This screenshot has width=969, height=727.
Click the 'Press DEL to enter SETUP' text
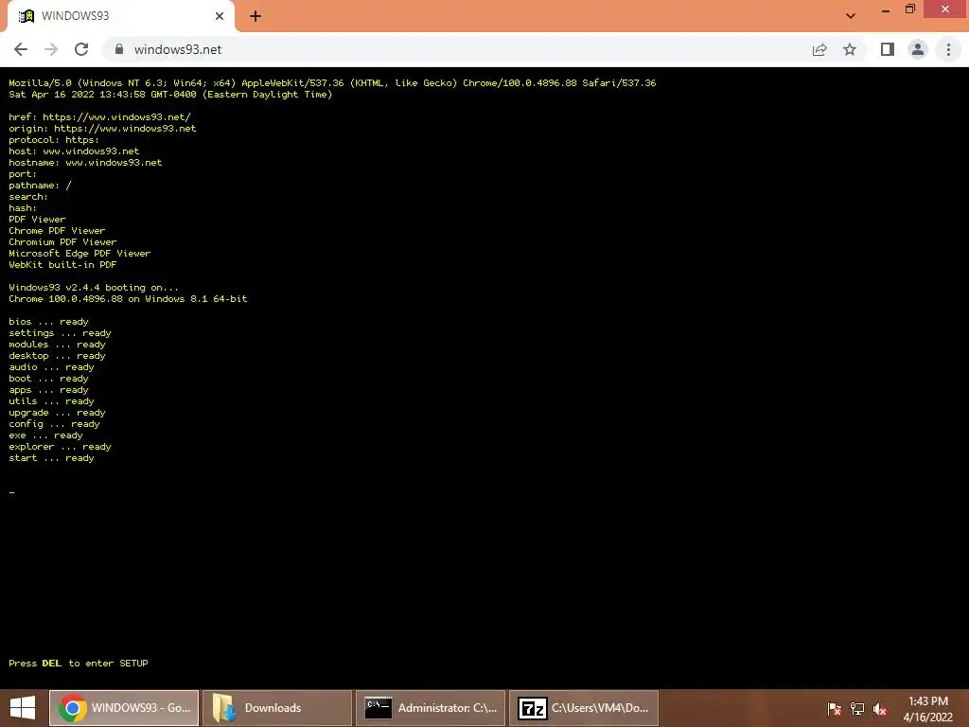[x=79, y=664]
